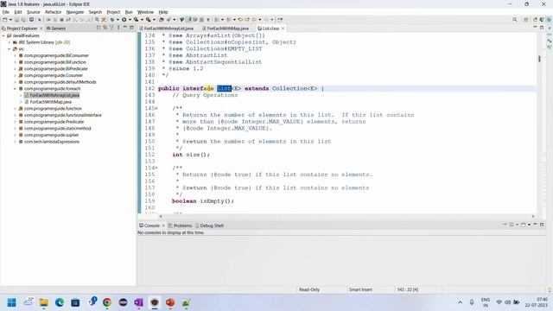Screen dimensions: 553x311
Task: Maximize the Console panel
Action: [x=542, y=225]
